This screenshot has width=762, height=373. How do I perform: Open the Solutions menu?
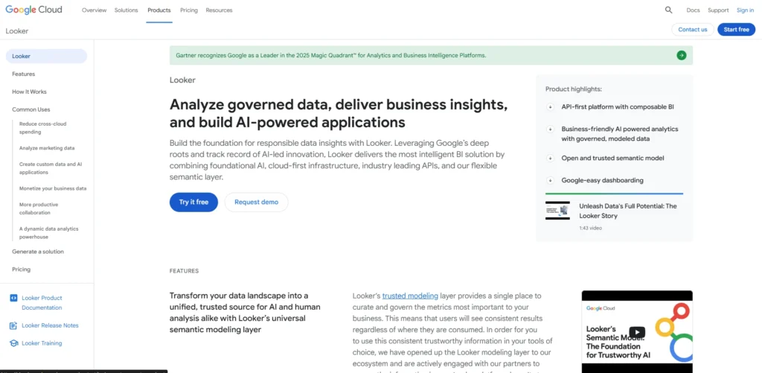pos(127,10)
